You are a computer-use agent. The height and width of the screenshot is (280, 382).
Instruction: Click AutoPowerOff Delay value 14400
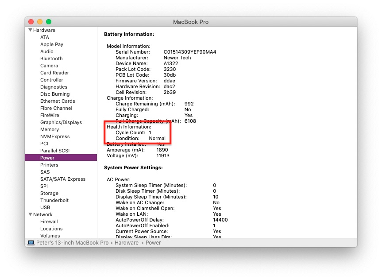point(220,220)
